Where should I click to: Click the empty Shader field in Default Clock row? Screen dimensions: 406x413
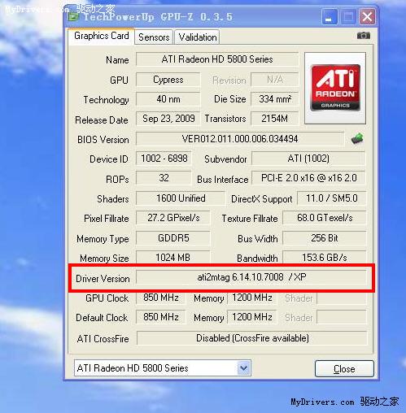click(342, 317)
